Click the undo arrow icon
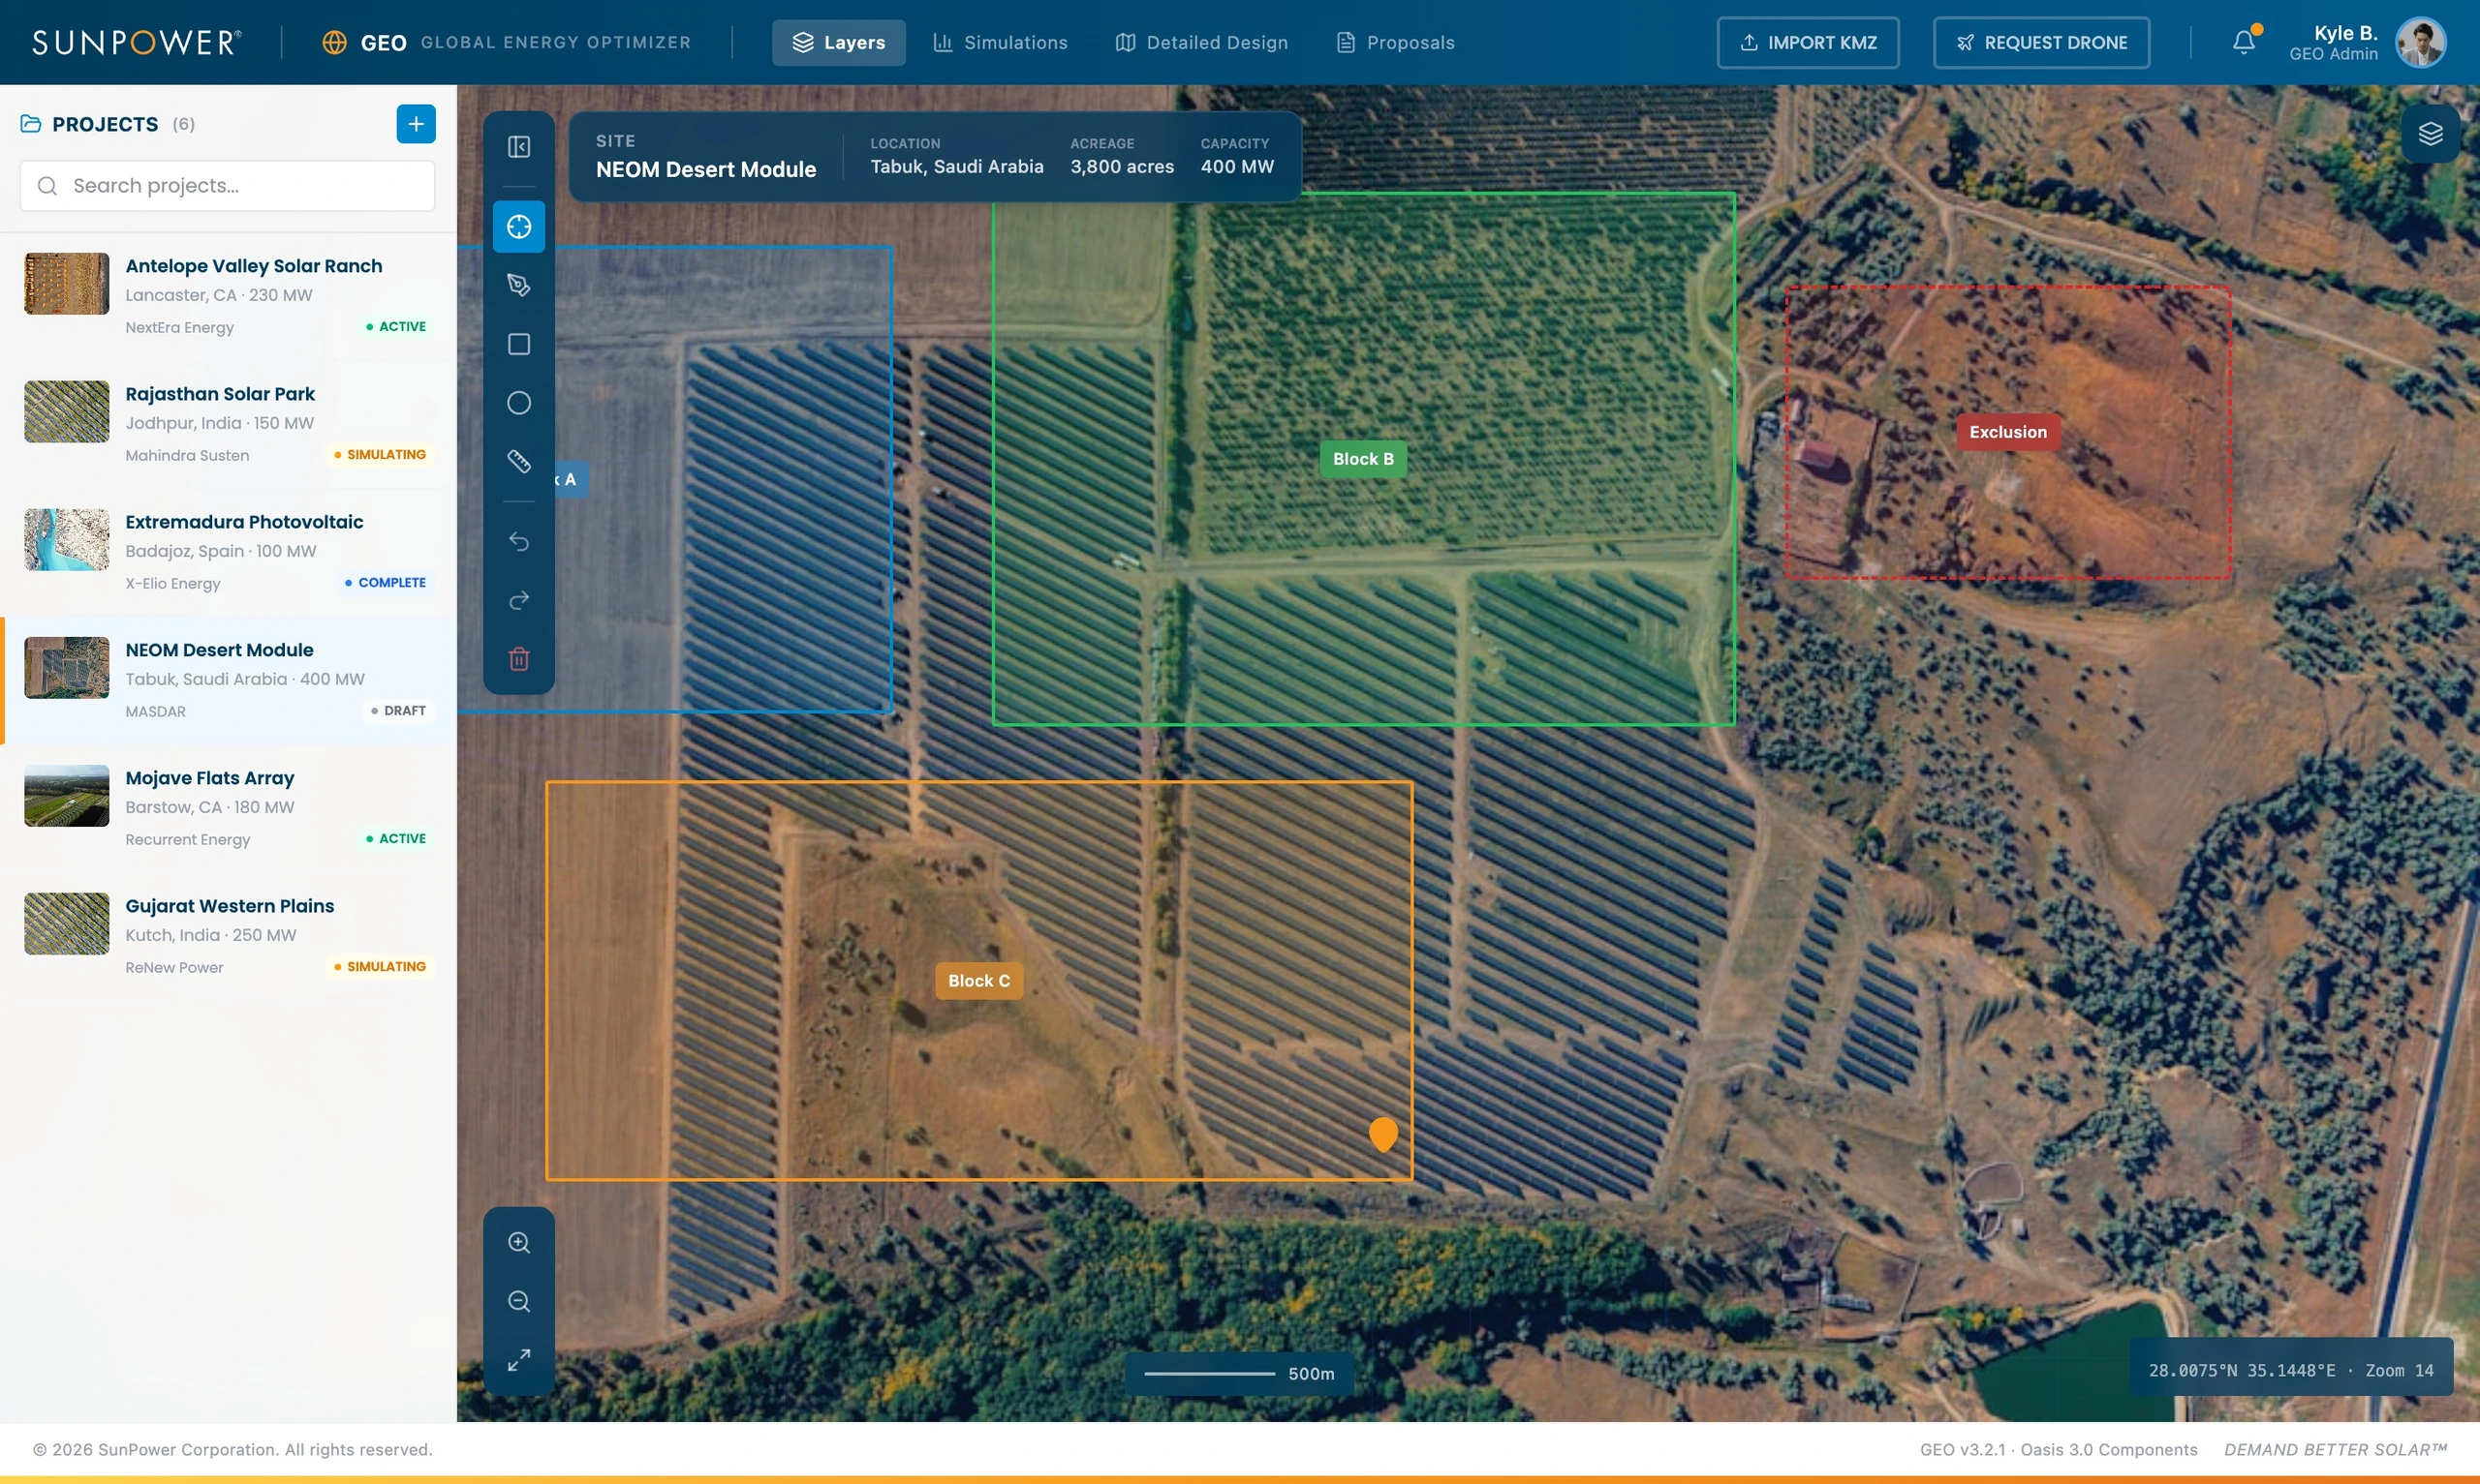 518,541
